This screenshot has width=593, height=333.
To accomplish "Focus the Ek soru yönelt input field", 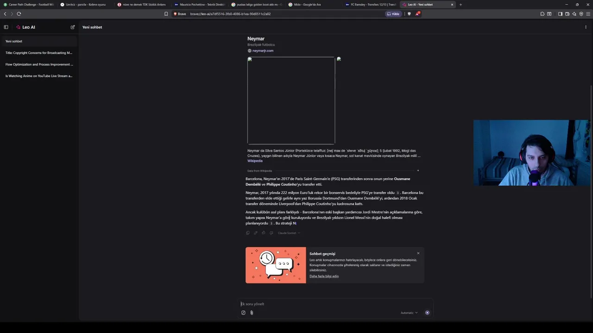I will pyautogui.click(x=336, y=304).
